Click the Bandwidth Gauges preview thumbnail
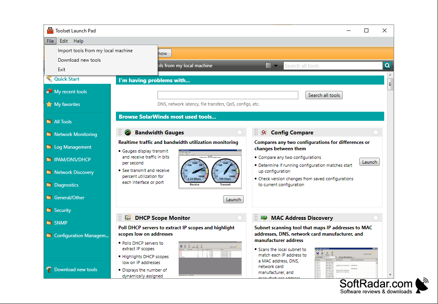The width and height of the screenshot is (438, 304). pos(210,169)
